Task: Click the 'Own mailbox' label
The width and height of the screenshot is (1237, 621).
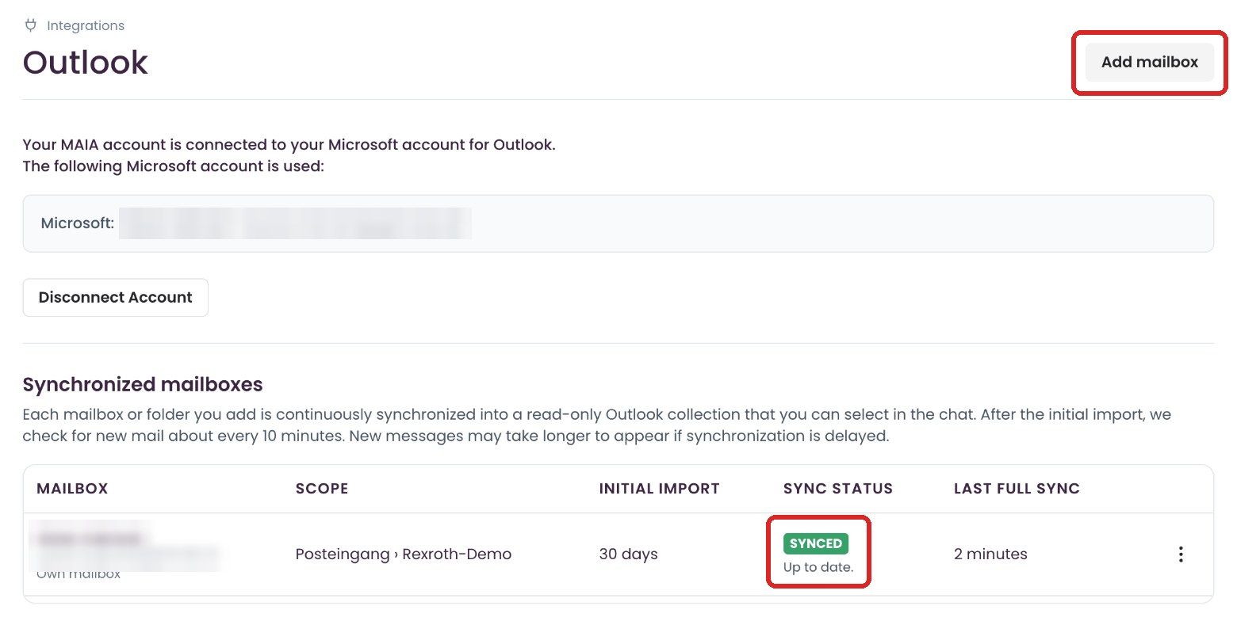Action: [x=79, y=573]
